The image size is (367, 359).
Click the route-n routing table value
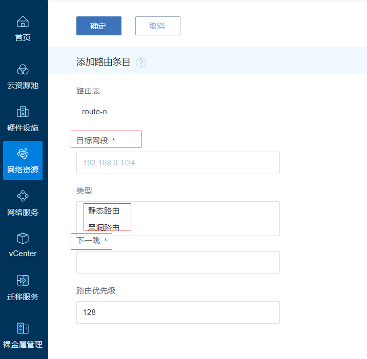pos(94,112)
